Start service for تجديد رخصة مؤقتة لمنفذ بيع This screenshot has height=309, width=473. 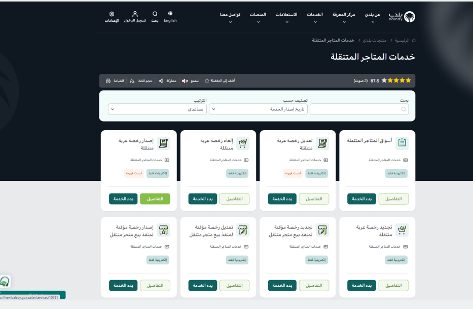coord(282,286)
